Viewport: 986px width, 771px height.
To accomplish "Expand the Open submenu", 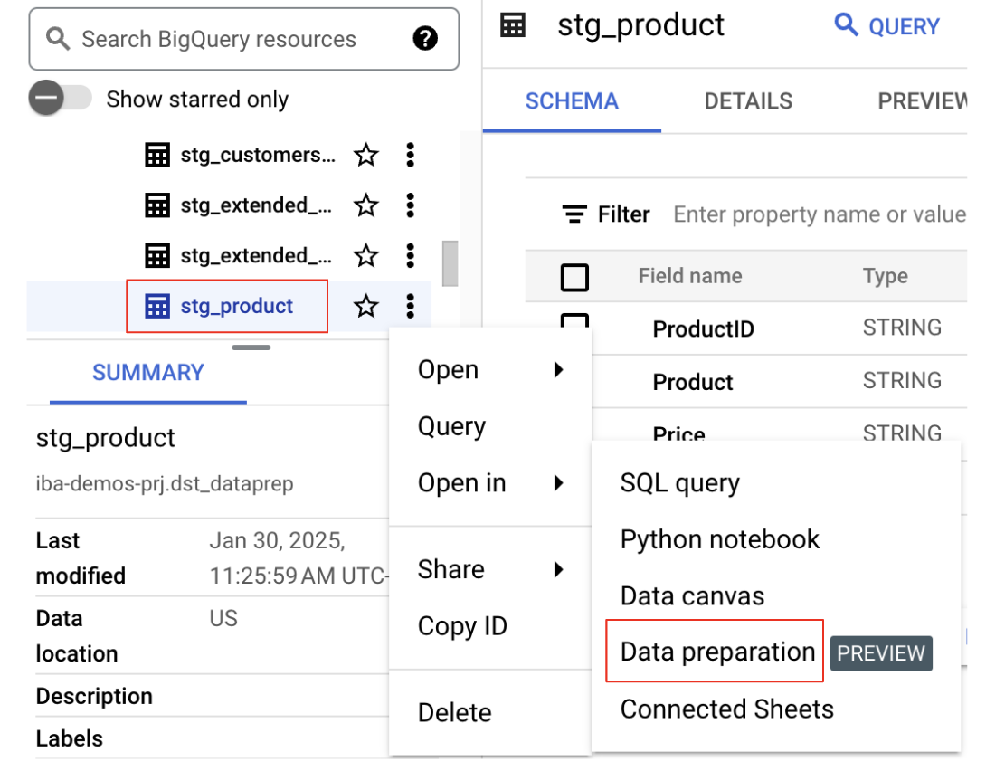I will click(x=489, y=370).
